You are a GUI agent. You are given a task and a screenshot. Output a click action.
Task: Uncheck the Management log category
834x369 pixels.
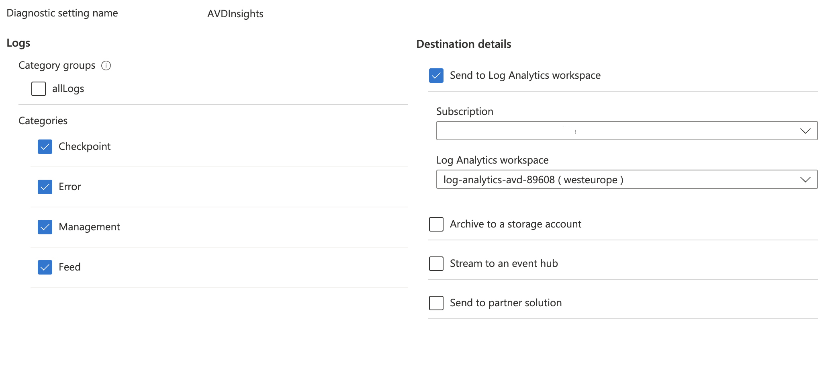point(45,227)
